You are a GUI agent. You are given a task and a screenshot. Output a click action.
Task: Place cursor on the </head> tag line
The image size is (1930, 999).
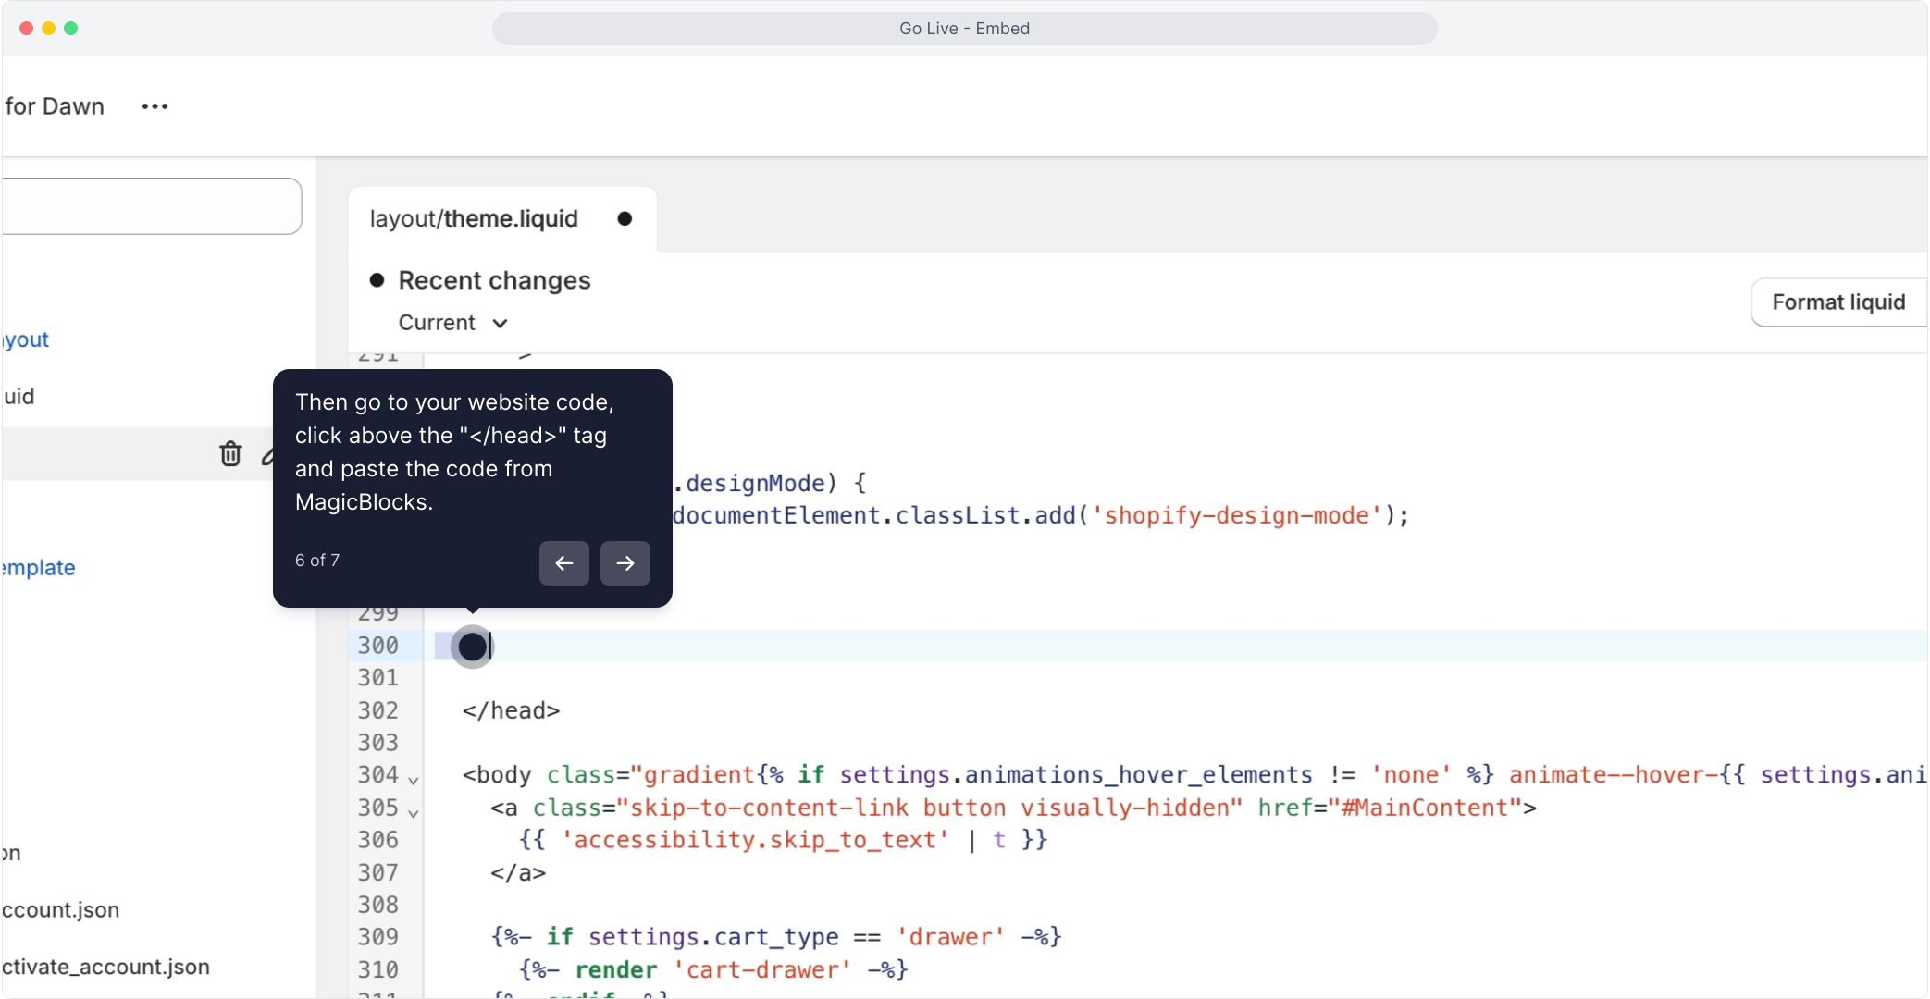pos(511,710)
